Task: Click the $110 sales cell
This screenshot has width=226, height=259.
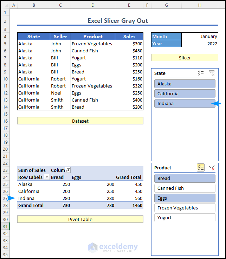Action: tap(129, 58)
